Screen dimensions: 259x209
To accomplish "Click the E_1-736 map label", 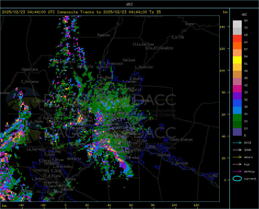I will 178,37.
